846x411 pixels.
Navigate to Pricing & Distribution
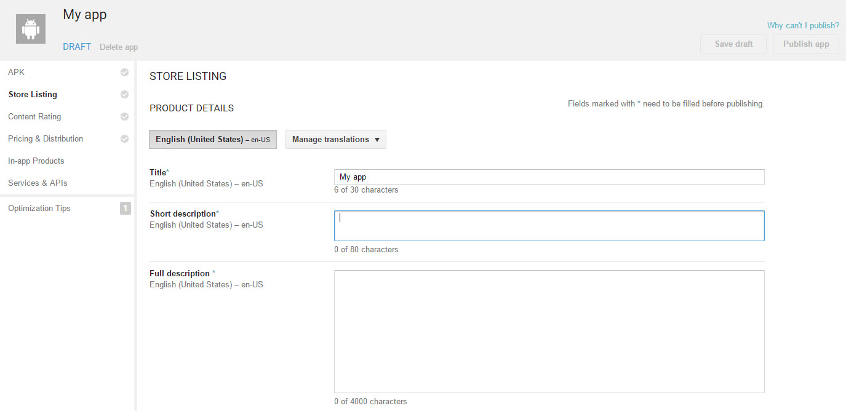point(46,139)
